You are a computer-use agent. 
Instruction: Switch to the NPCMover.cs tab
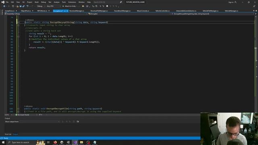click(x=42, y=11)
